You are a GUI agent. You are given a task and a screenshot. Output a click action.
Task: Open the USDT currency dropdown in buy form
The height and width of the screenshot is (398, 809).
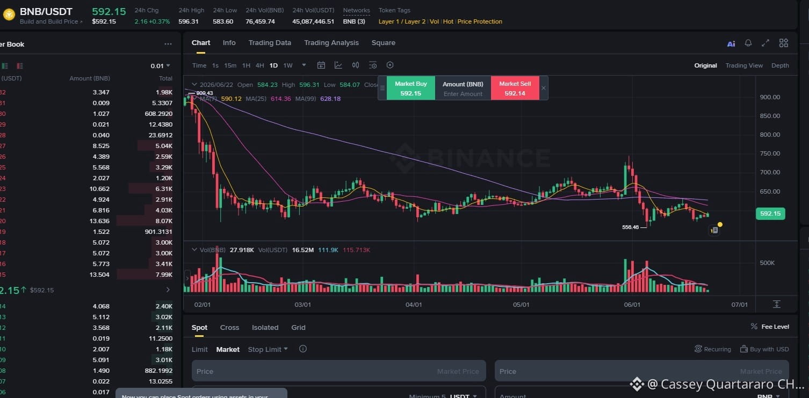pyautogui.click(x=464, y=396)
